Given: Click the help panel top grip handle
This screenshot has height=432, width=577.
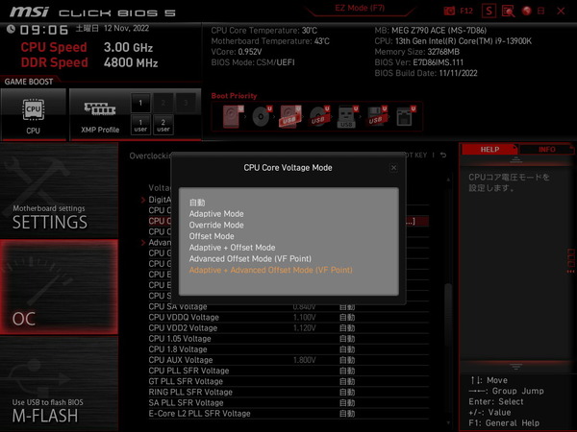Looking at the screenshot, I should pos(515,159).
